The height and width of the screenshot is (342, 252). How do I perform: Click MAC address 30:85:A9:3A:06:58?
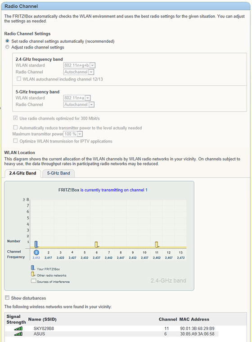click(197, 334)
